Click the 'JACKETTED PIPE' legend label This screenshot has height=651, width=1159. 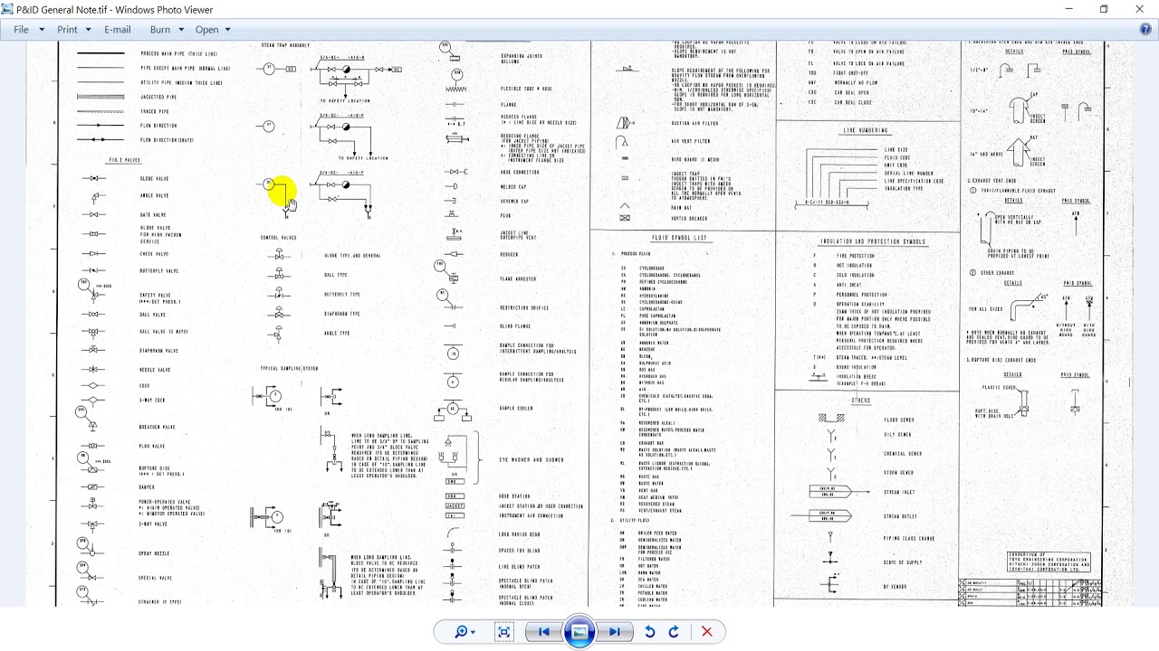(x=158, y=97)
